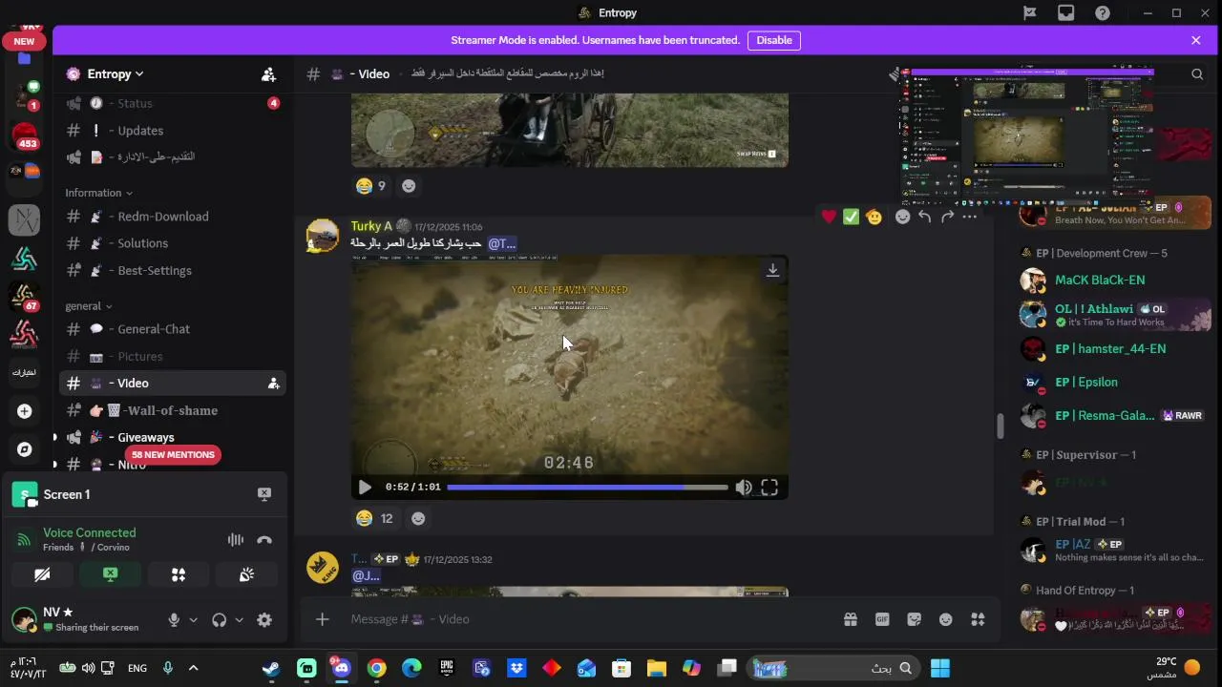The width and height of the screenshot is (1222, 687).
Task: Stop streaming Screen 1 via monitor icon
Action: 264,494
